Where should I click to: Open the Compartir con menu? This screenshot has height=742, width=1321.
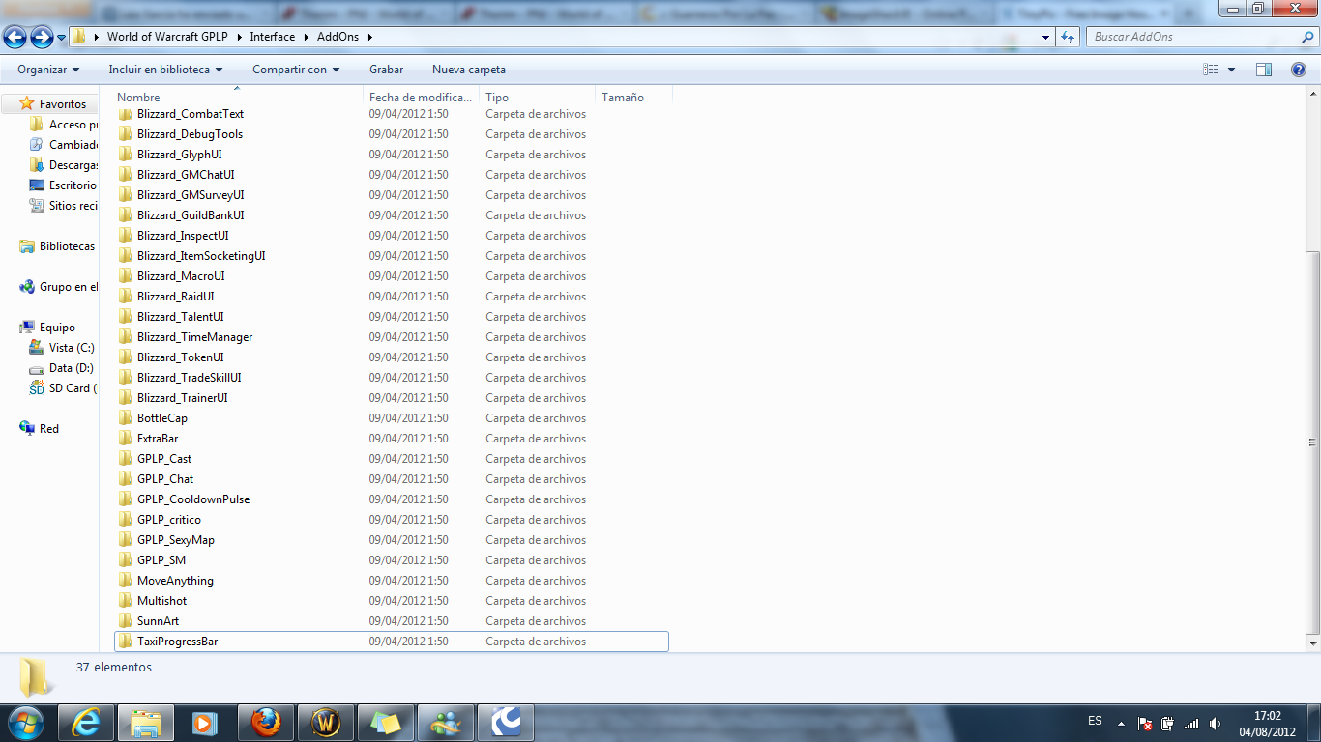point(296,70)
